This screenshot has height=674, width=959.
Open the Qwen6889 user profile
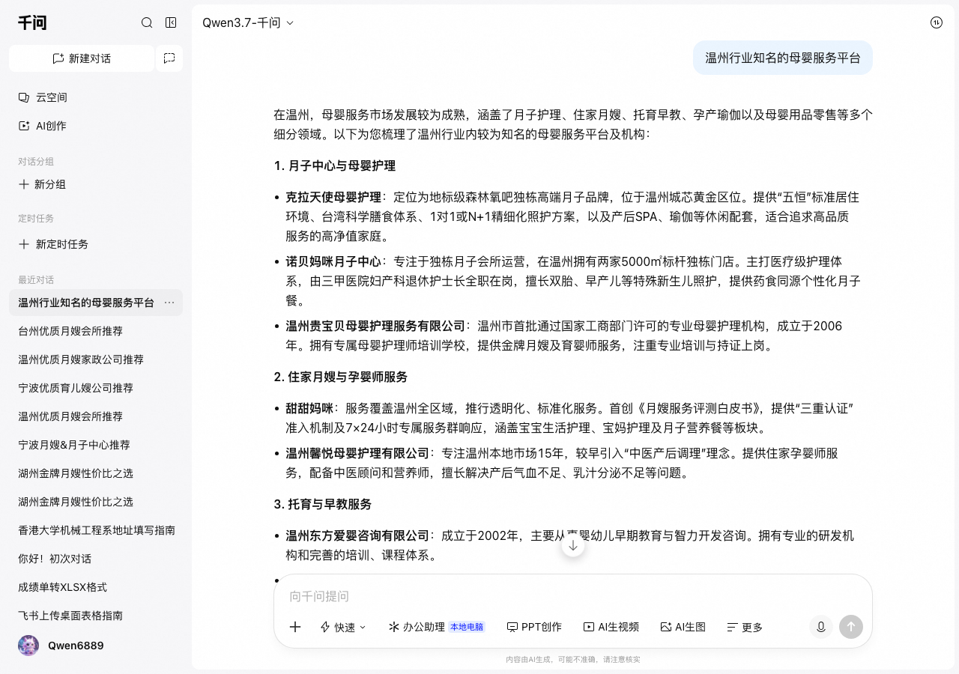point(61,646)
